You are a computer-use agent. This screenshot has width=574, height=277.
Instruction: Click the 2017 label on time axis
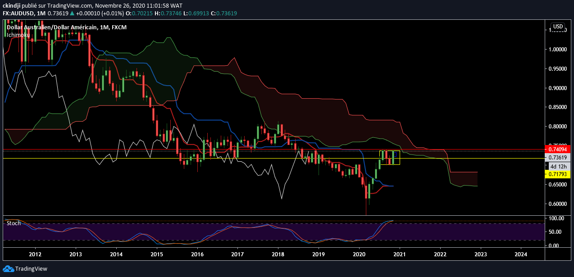tap(237, 255)
